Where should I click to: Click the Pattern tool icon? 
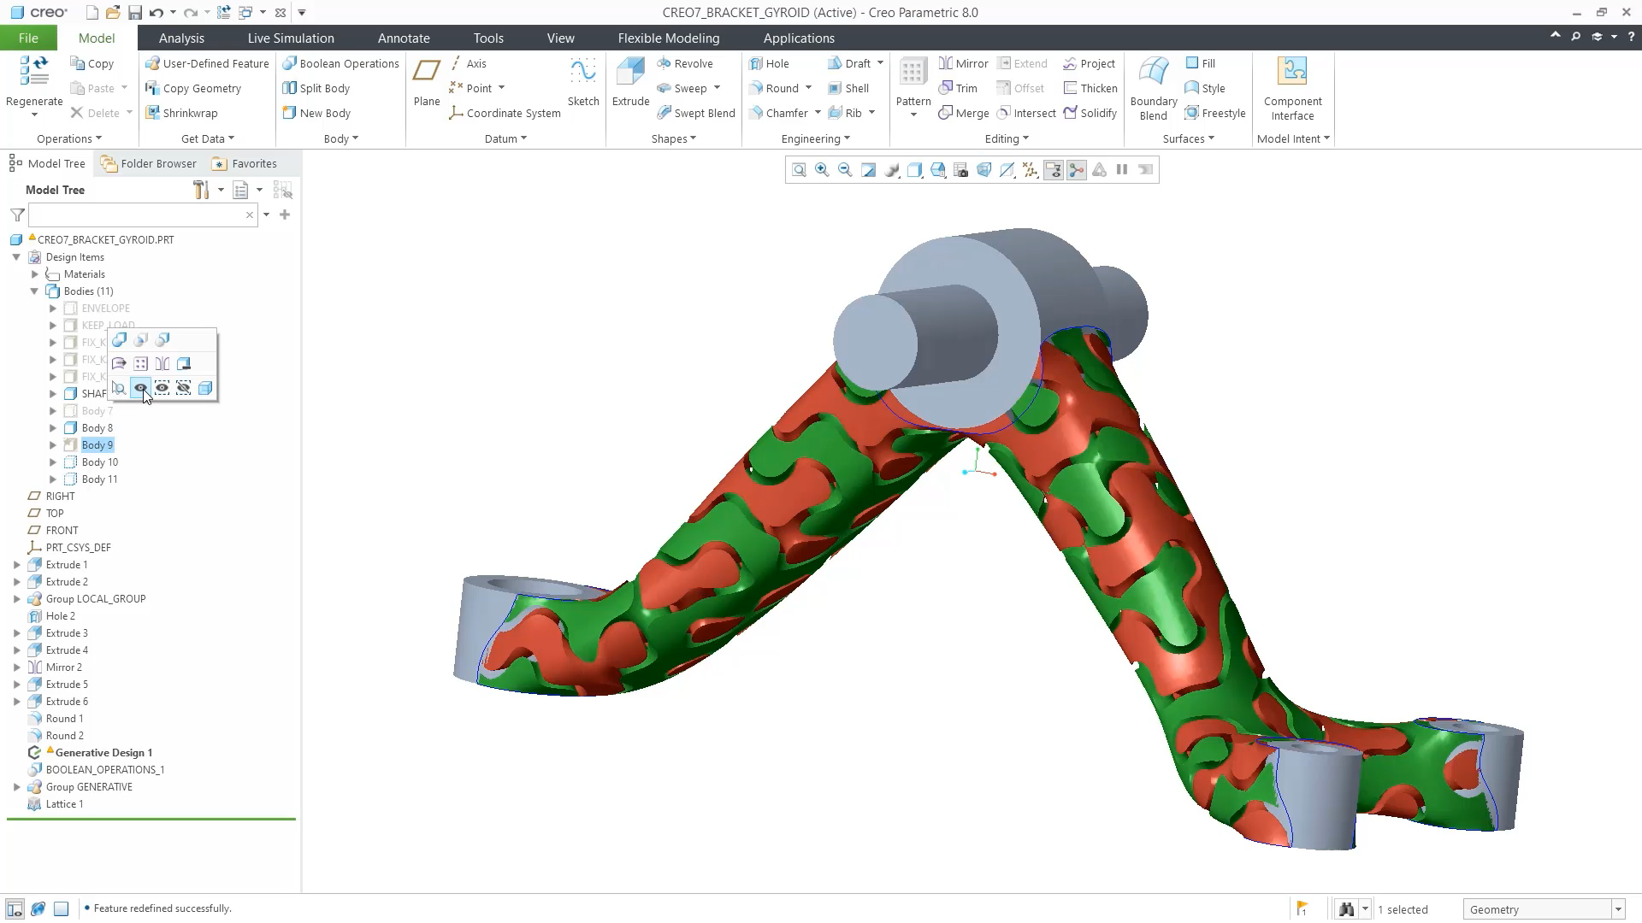[913, 72]
